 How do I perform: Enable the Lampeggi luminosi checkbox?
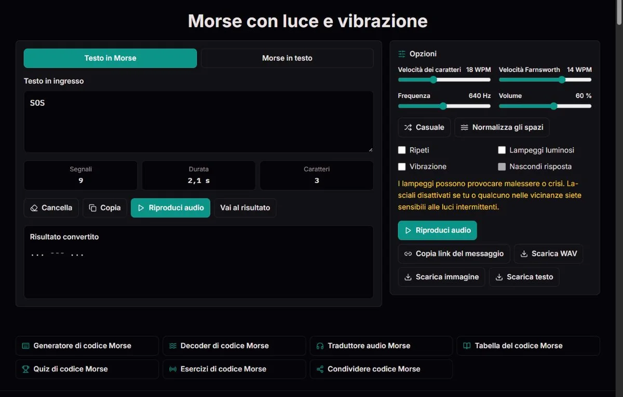(x=502, y=150)
